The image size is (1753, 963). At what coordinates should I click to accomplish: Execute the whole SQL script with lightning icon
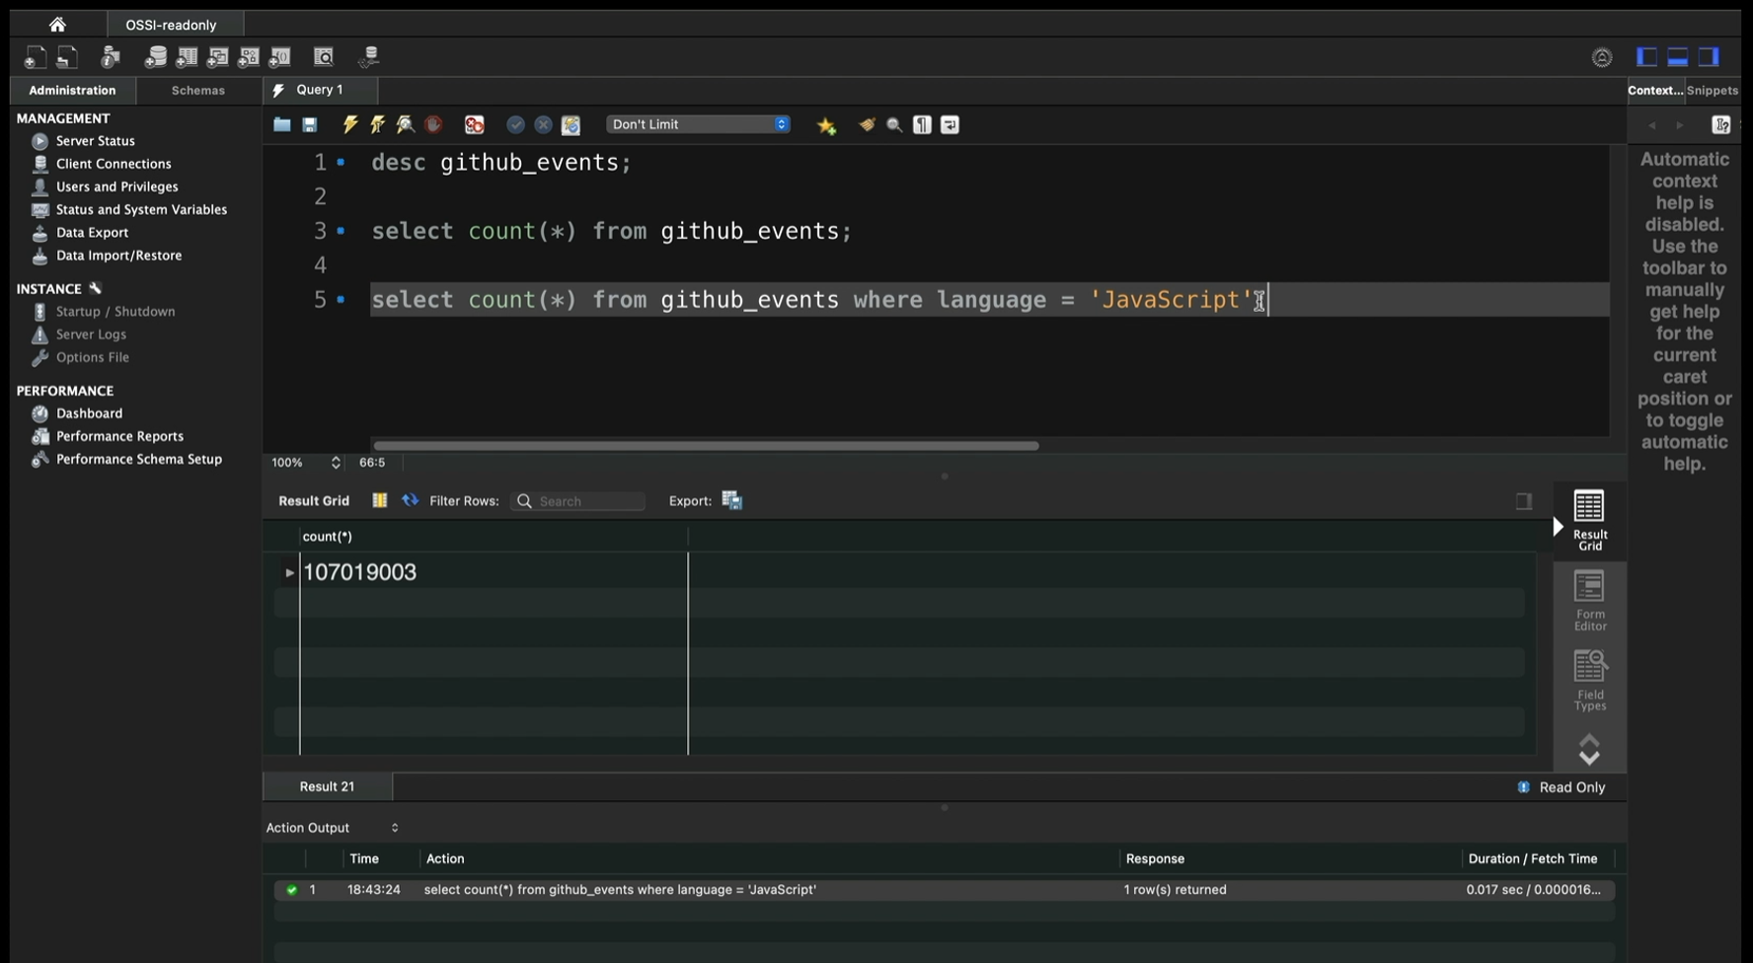(349, 124)
